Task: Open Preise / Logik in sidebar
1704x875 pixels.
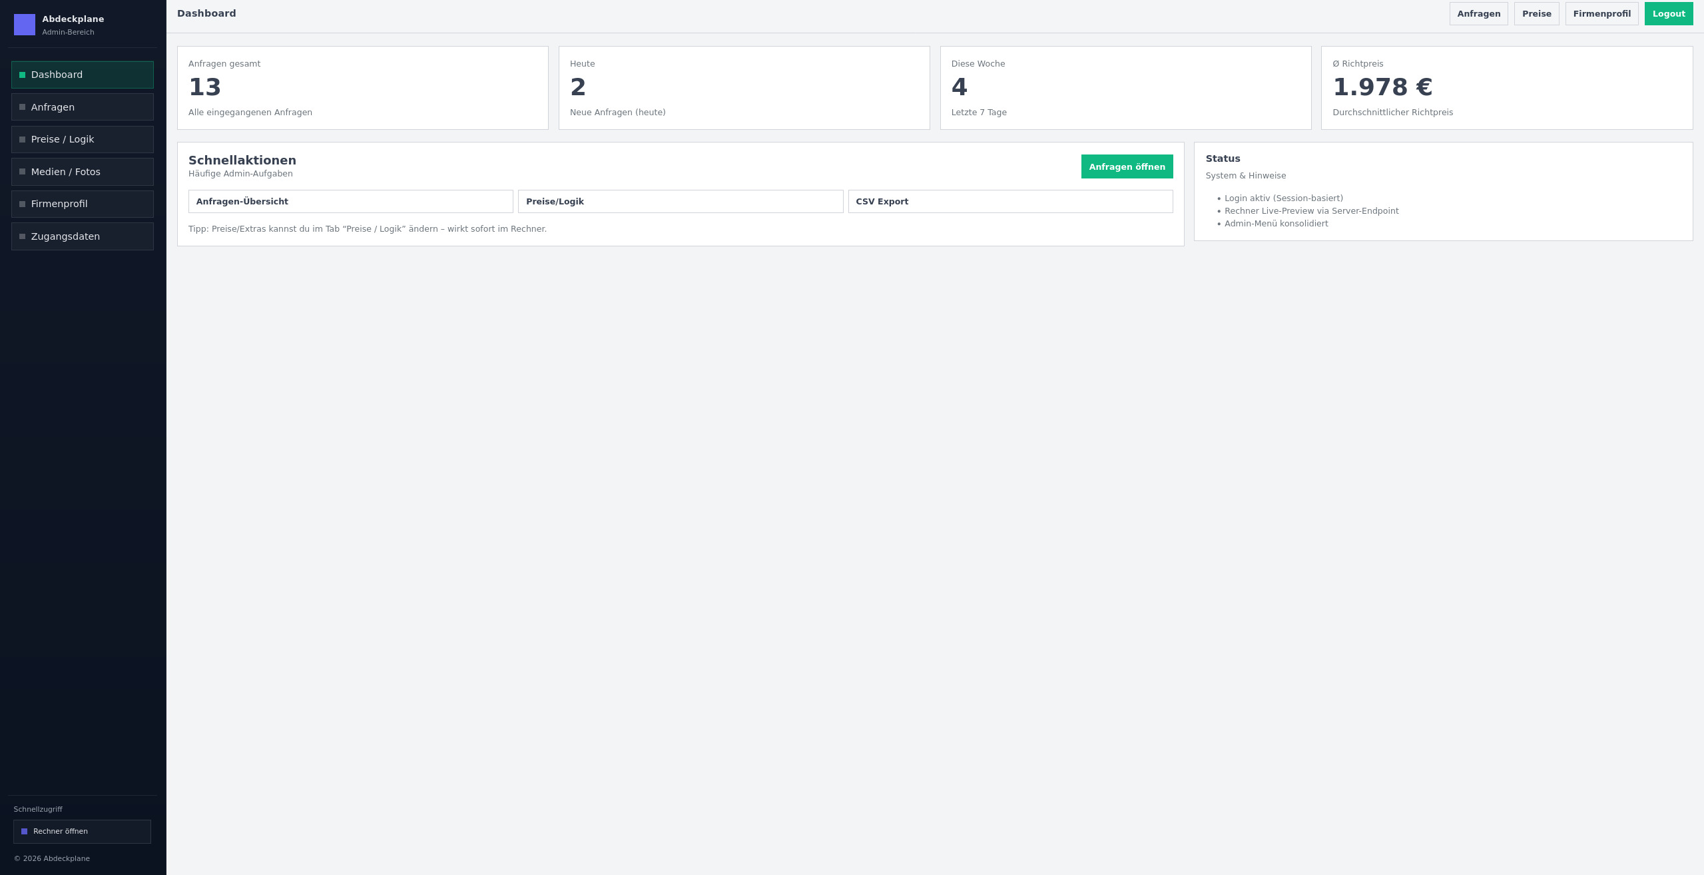Action: coord(83,139)
